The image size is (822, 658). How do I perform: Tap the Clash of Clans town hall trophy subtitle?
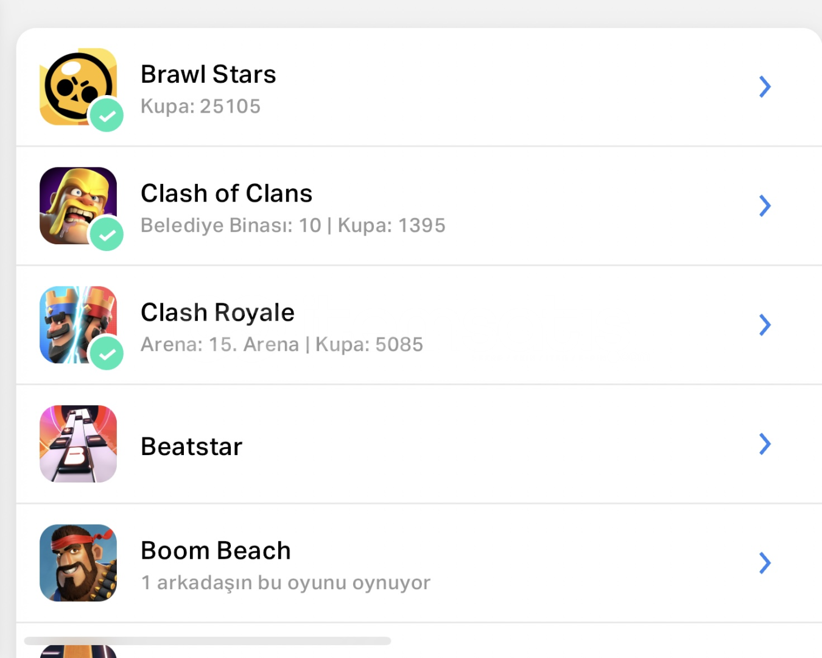click(x=293, y=225)
